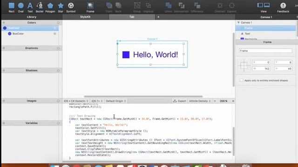Click the Library panel header
The width and height of the screenshot is (298, 167).
32,17
